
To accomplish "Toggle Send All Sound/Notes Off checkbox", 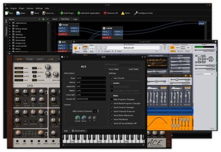I will click(x=112, y=123).
